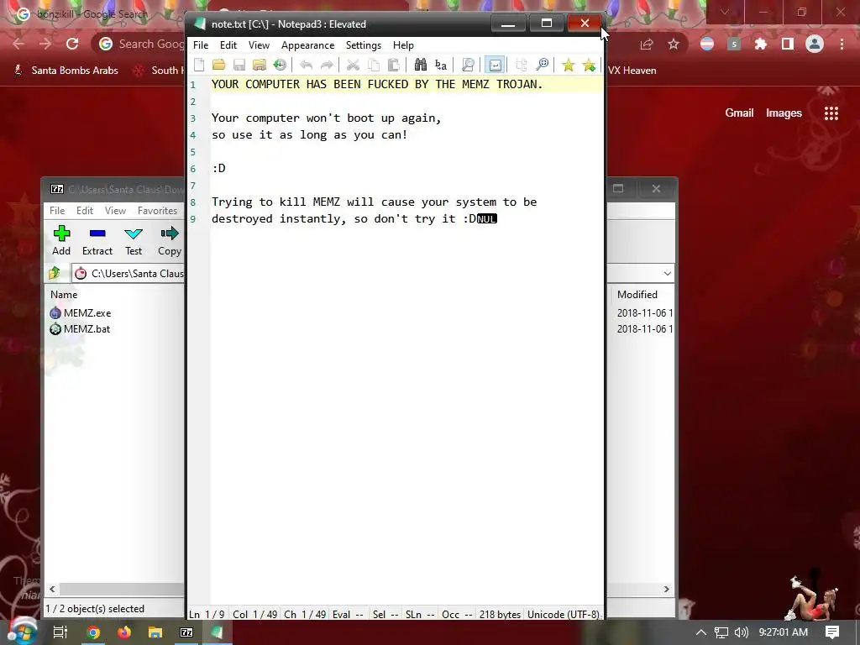Click the Col 1 / 49 status entry
Screen dimensions: 860x645
click(254, 614)
